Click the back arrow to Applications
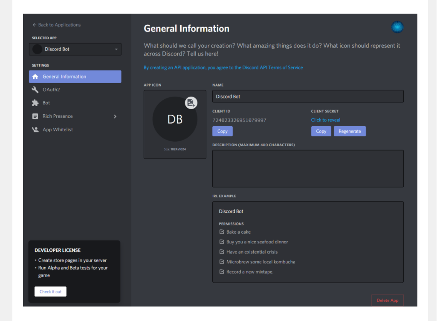This screenshot has height=321, width=437. click(x=35, y=25)
